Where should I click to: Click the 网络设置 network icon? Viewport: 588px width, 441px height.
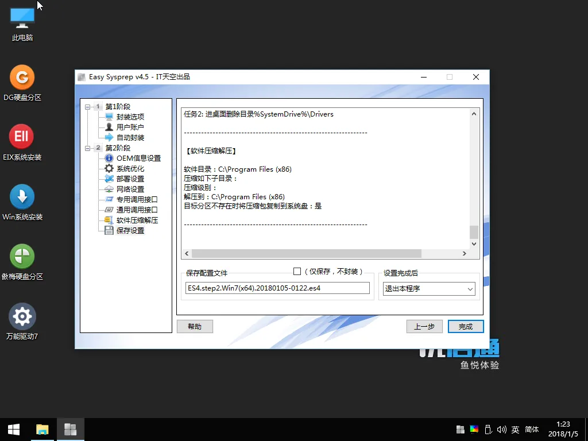pyautogui.click(x=109, y=189)
